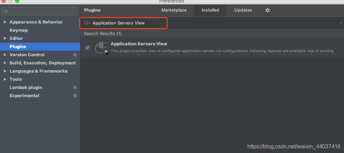Click the green zoom window button
Screen dimensions: 344x153
coord(17,1)
